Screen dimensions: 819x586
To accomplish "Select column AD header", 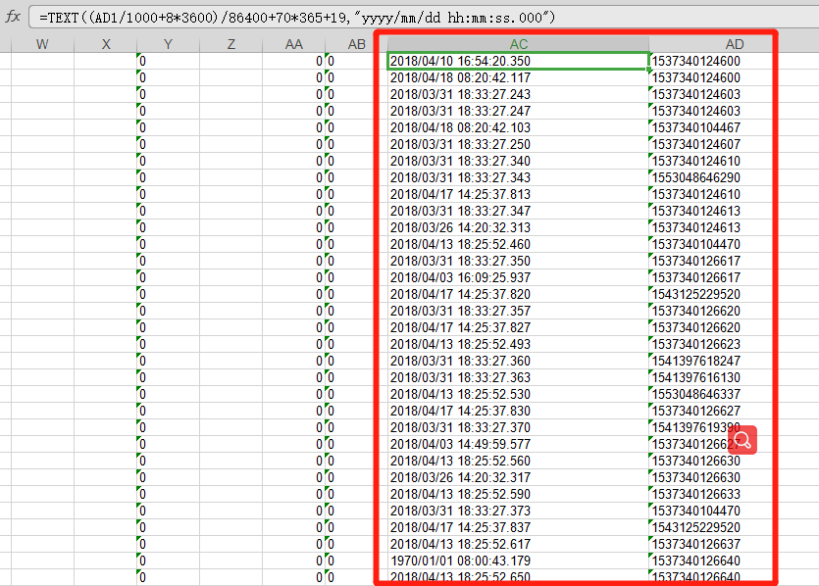I will click(734, 44).
